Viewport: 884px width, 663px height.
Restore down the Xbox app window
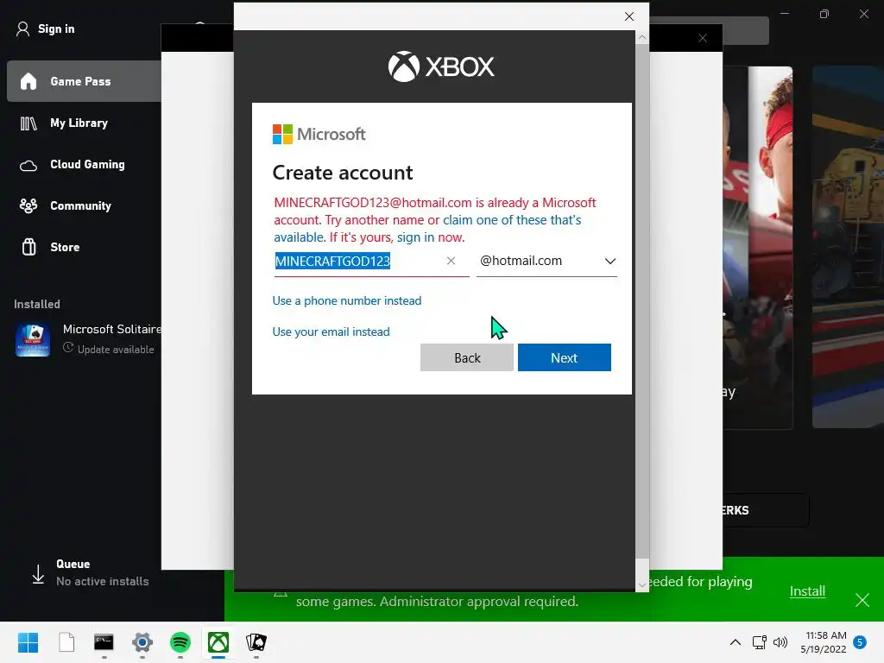824,14
